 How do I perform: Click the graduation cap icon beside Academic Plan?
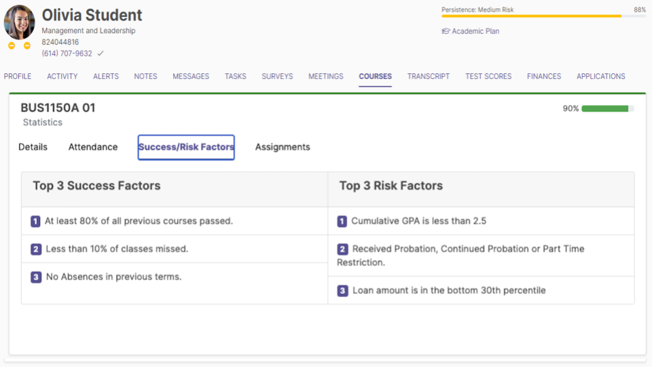446,31
